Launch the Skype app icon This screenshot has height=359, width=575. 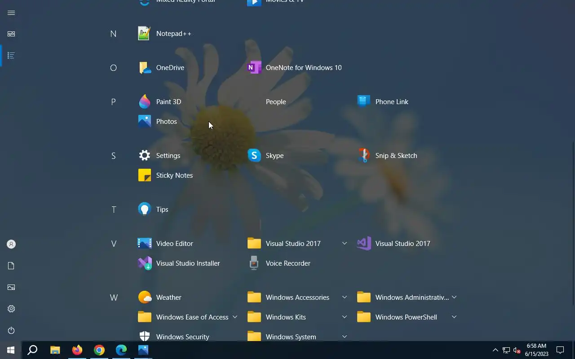point(254,156)
